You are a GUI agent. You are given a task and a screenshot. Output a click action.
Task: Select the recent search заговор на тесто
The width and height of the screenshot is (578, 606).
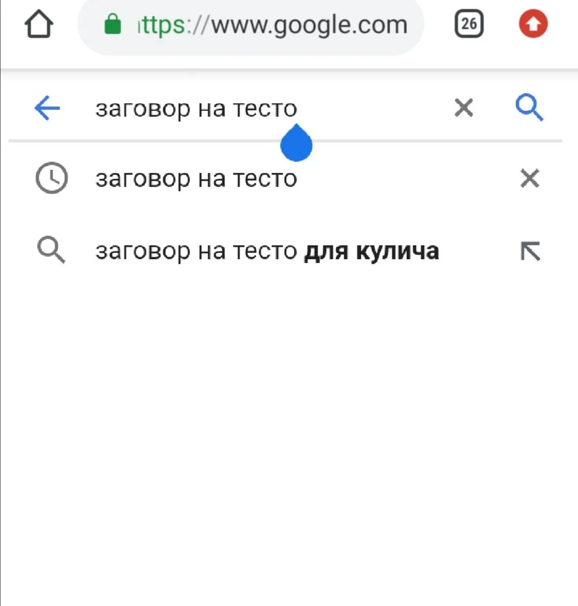pyautogui.click(x=196, y=179)
